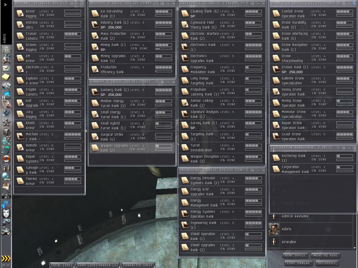Select the Thermic Armor skill row
Image resolution: width=358 pixels, height=268 pixels.
[49, 181]
